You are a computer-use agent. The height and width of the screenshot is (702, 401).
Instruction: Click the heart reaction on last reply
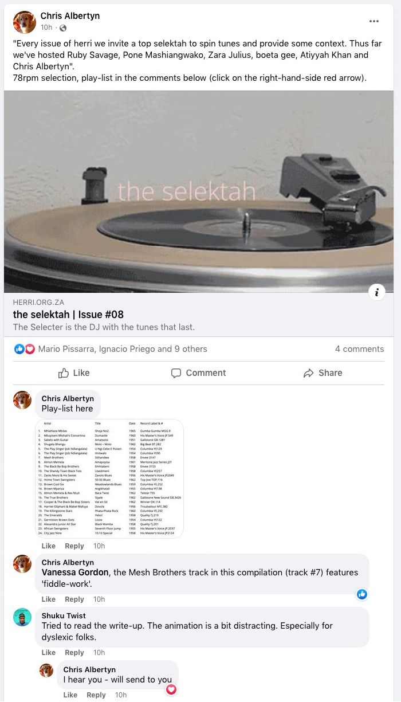tap(171, 689)
